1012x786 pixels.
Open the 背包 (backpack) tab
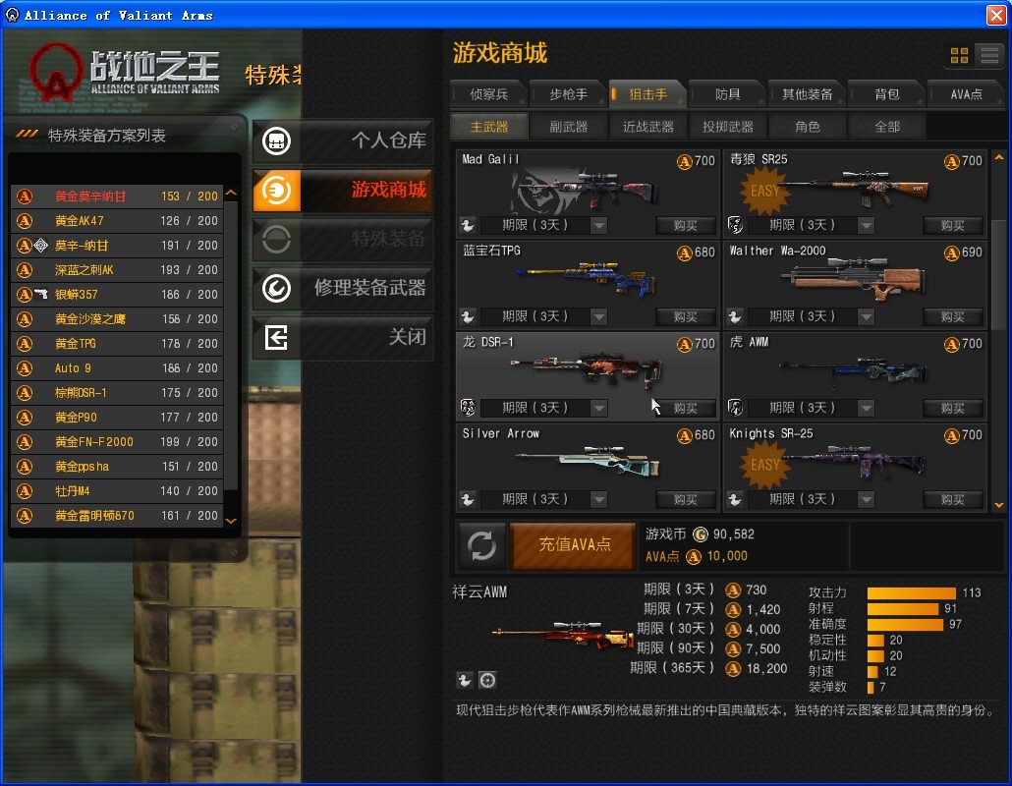click(887, 94)
